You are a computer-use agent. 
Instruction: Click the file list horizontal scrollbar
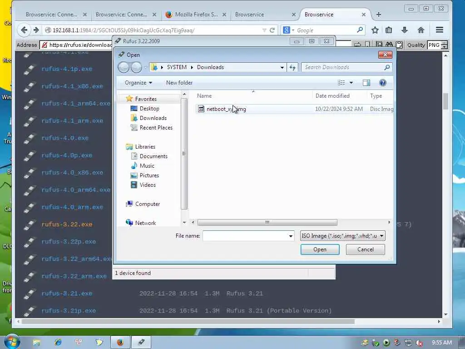point(267,222)
